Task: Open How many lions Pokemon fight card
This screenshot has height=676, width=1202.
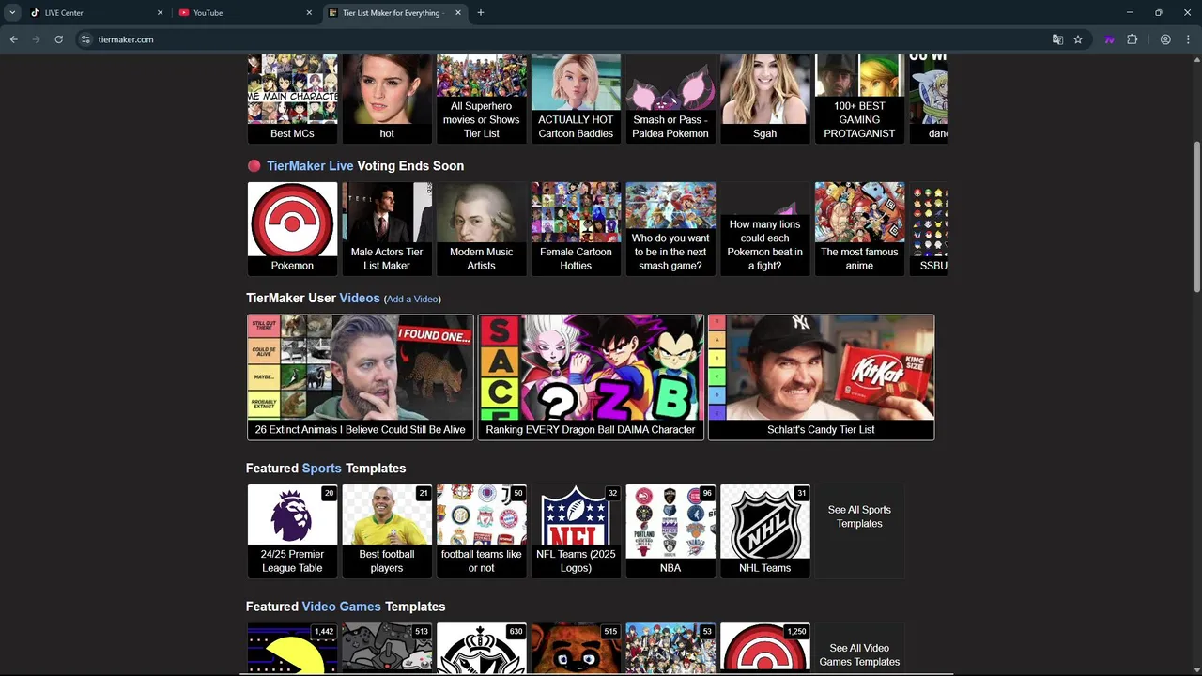Action: tap(764, 228)
